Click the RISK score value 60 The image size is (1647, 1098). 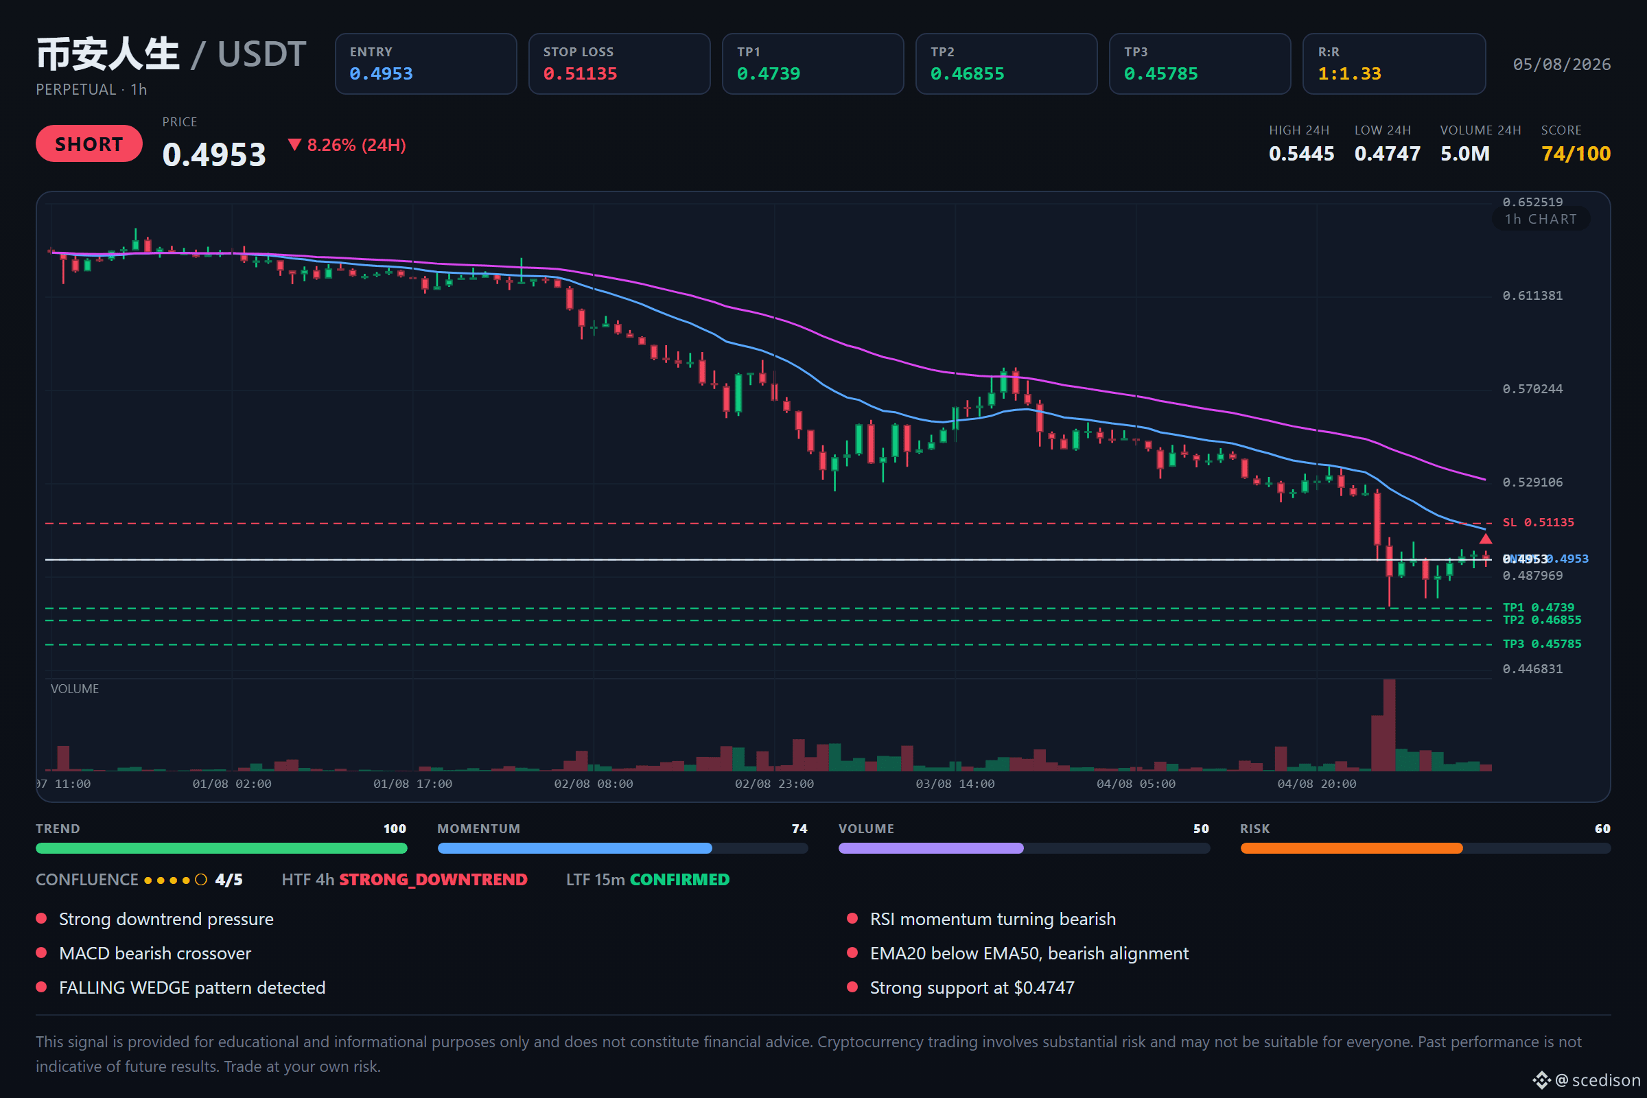pos(1602,828)
